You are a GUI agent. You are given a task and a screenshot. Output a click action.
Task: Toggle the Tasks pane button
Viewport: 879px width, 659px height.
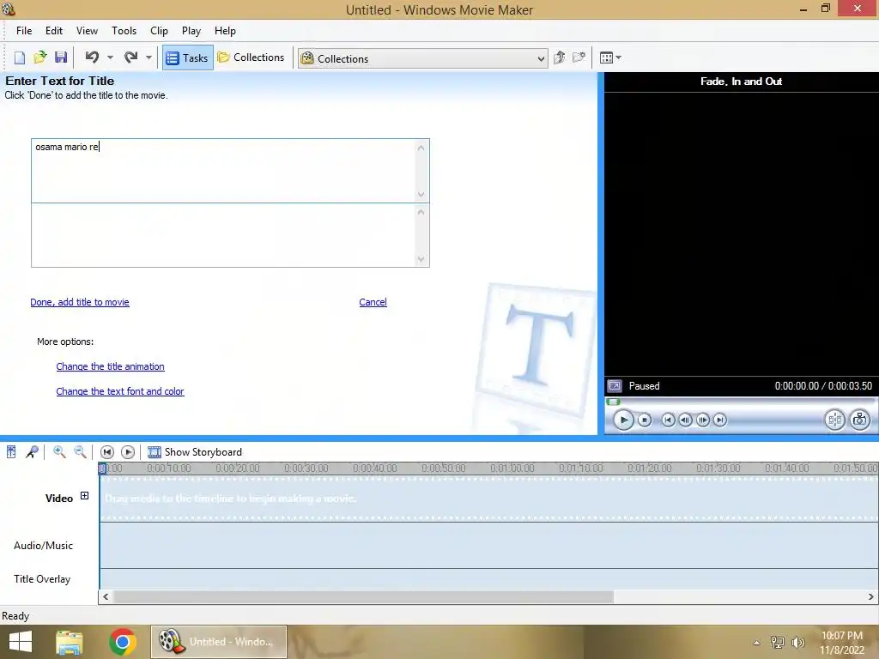[188, 57]
